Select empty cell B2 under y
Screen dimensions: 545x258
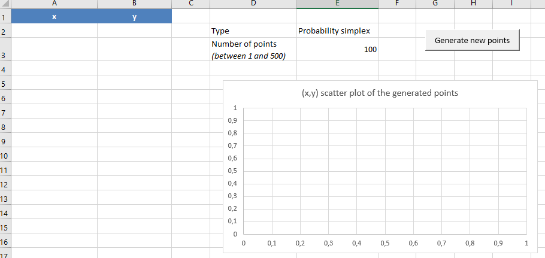[x=135, y=31]
